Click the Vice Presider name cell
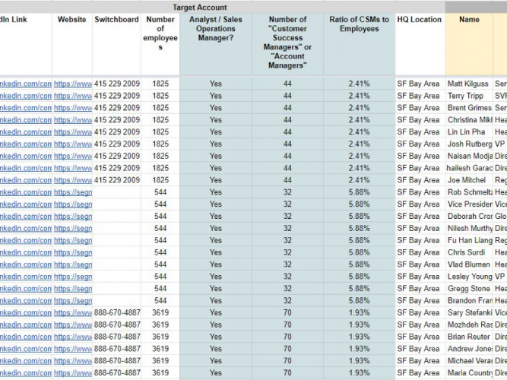This screenshot has height=380, width=507. (469, 204)
